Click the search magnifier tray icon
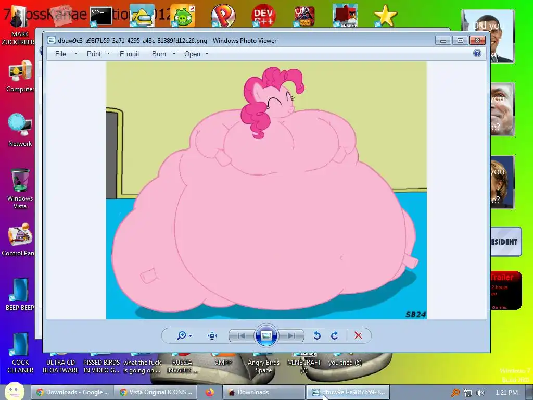The height and width of the screenshot is (400, 533). (455, 393)
